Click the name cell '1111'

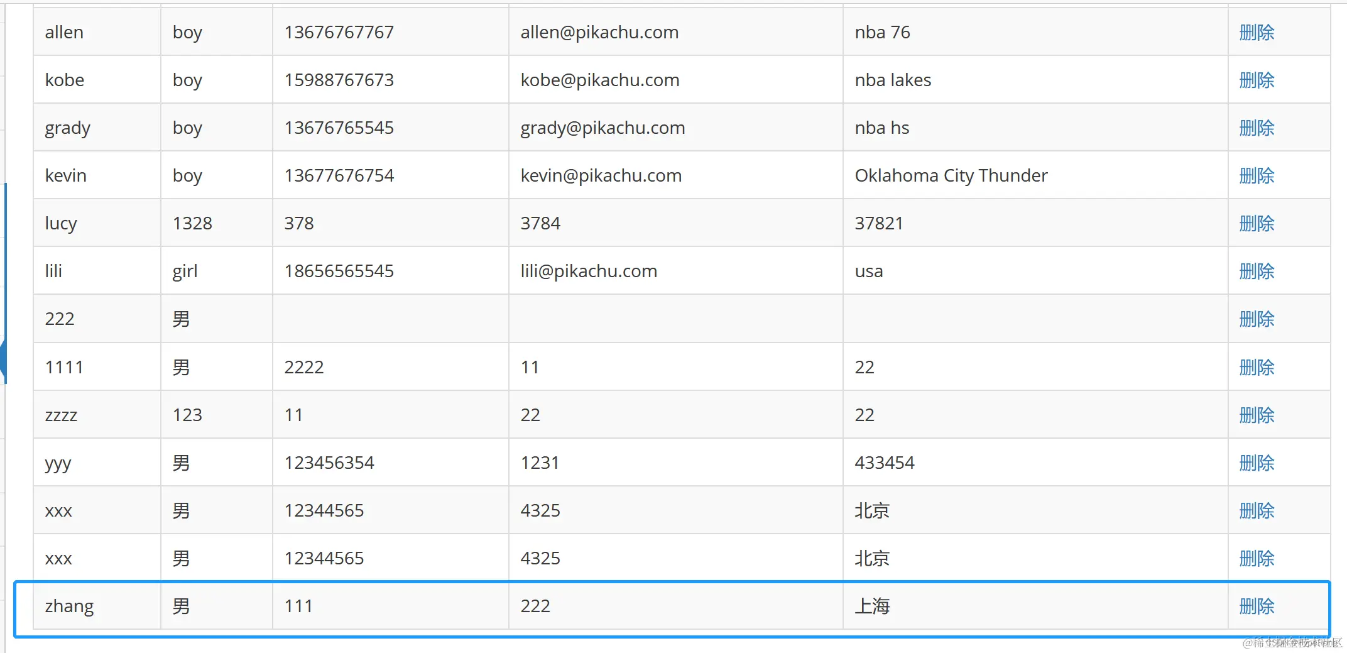click(x=64, y=367)
